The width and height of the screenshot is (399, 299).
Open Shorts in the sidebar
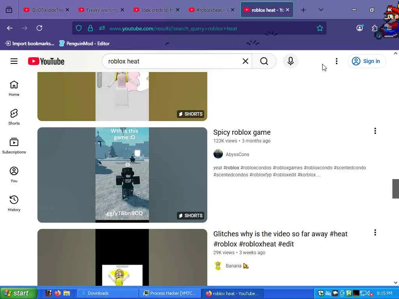(x=14, y=117)
